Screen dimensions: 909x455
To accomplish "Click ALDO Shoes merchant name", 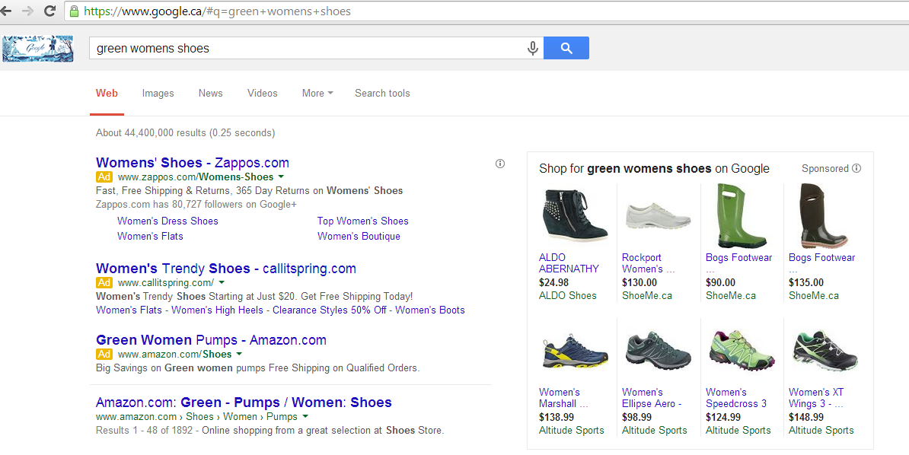I will point(567,296).
